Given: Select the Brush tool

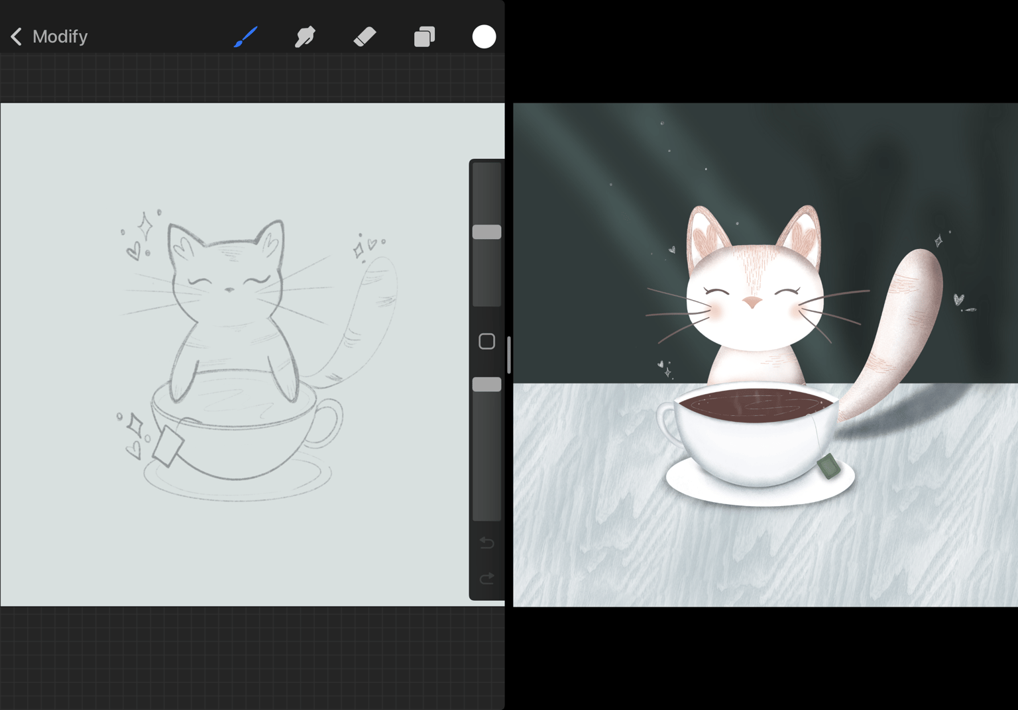Looking at the screenshot, I should pos(246,36).
